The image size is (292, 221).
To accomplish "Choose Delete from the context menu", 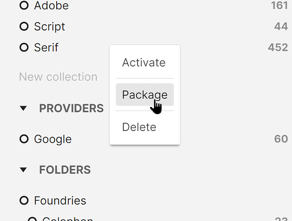I will (x=139, y=127).
